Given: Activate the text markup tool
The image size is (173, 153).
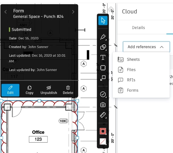Looking at the screenshot, I should (x=103, y=57).
